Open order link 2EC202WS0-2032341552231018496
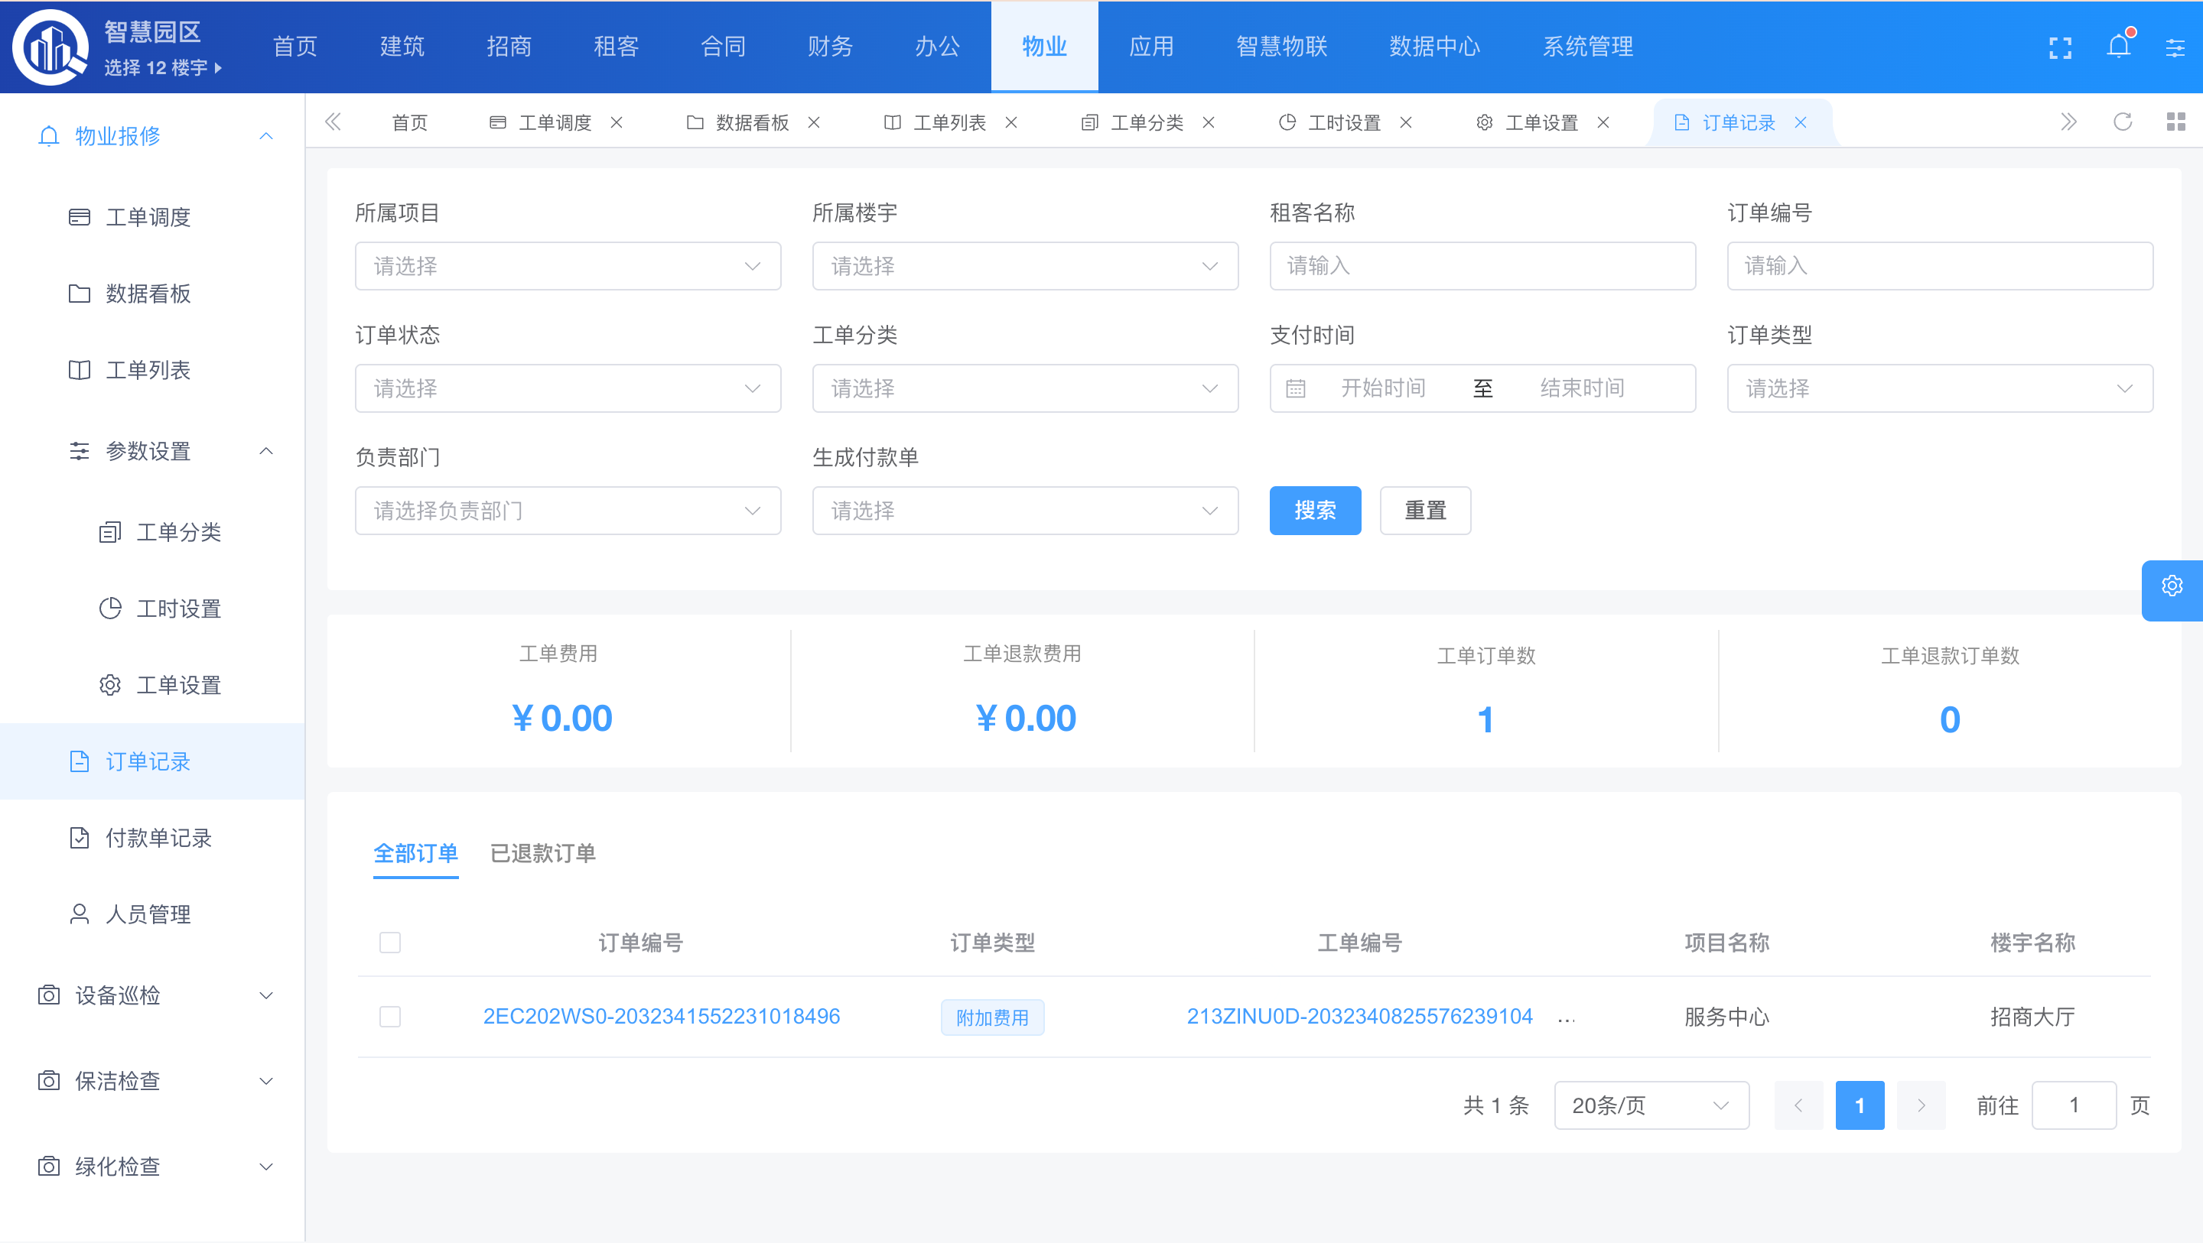Screen dimensions: 2203x1243 pyautogui.click(x=661, y=1017)
